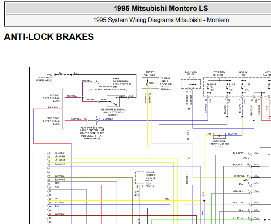
Task: Click the '1995 Mitsubishi Montero LS' heading
Action: pos(161,9)
